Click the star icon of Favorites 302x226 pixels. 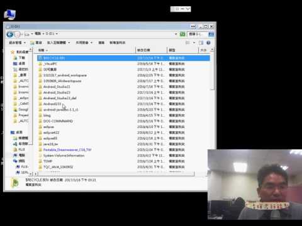[x=13, y=52]
